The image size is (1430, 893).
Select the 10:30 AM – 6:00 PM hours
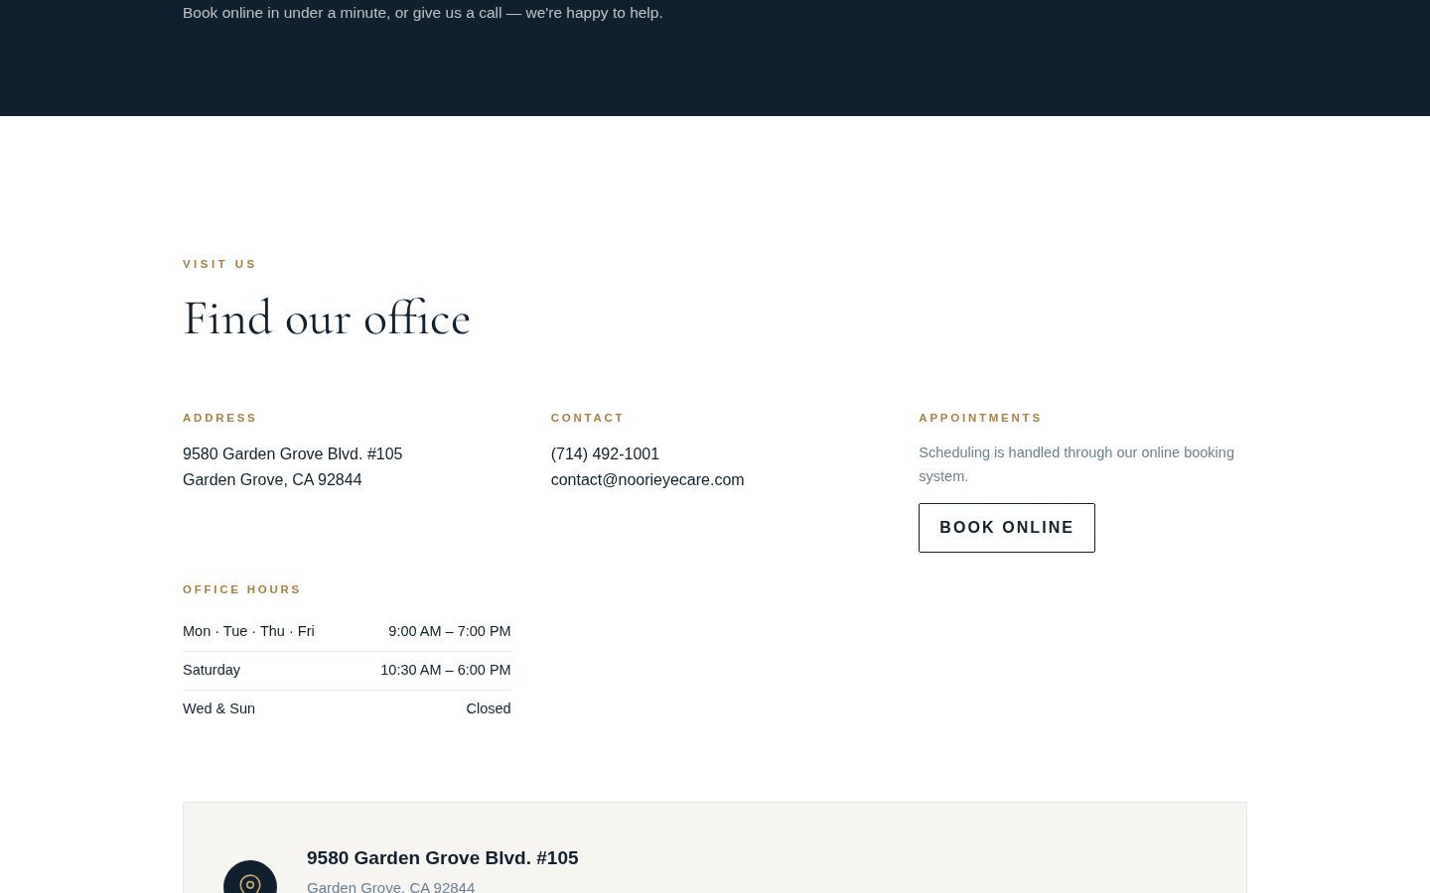tap(446, 670)
